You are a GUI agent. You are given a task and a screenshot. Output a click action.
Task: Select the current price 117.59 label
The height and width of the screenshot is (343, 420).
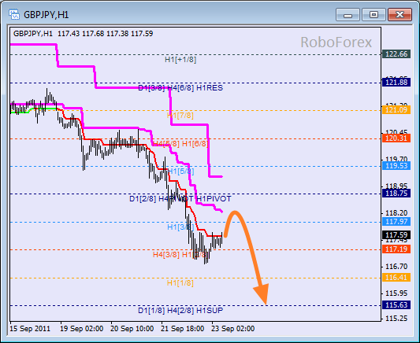tap(396, 235)
